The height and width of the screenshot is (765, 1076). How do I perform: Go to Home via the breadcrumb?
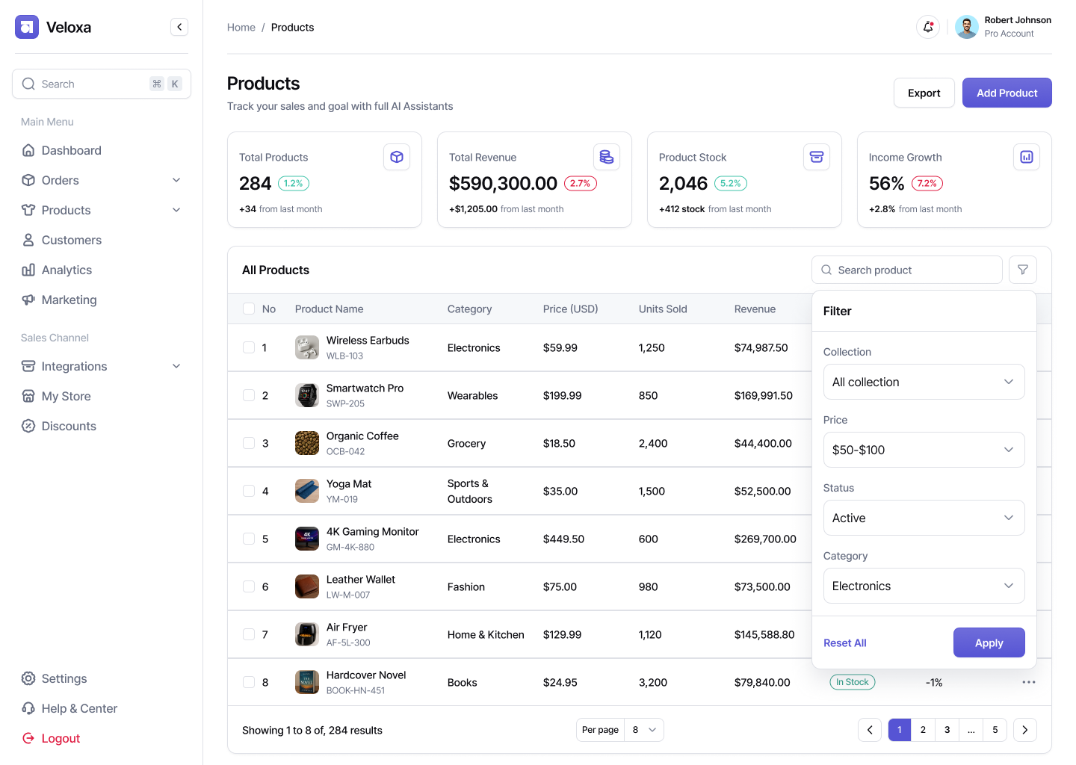(x=241, y=27)
